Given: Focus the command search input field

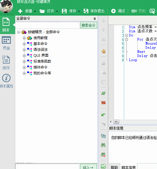Looking at the screenshot, I should coord(48,25).
